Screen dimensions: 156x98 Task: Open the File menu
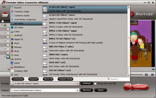4,7
